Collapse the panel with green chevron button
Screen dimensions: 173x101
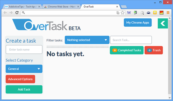163,23
